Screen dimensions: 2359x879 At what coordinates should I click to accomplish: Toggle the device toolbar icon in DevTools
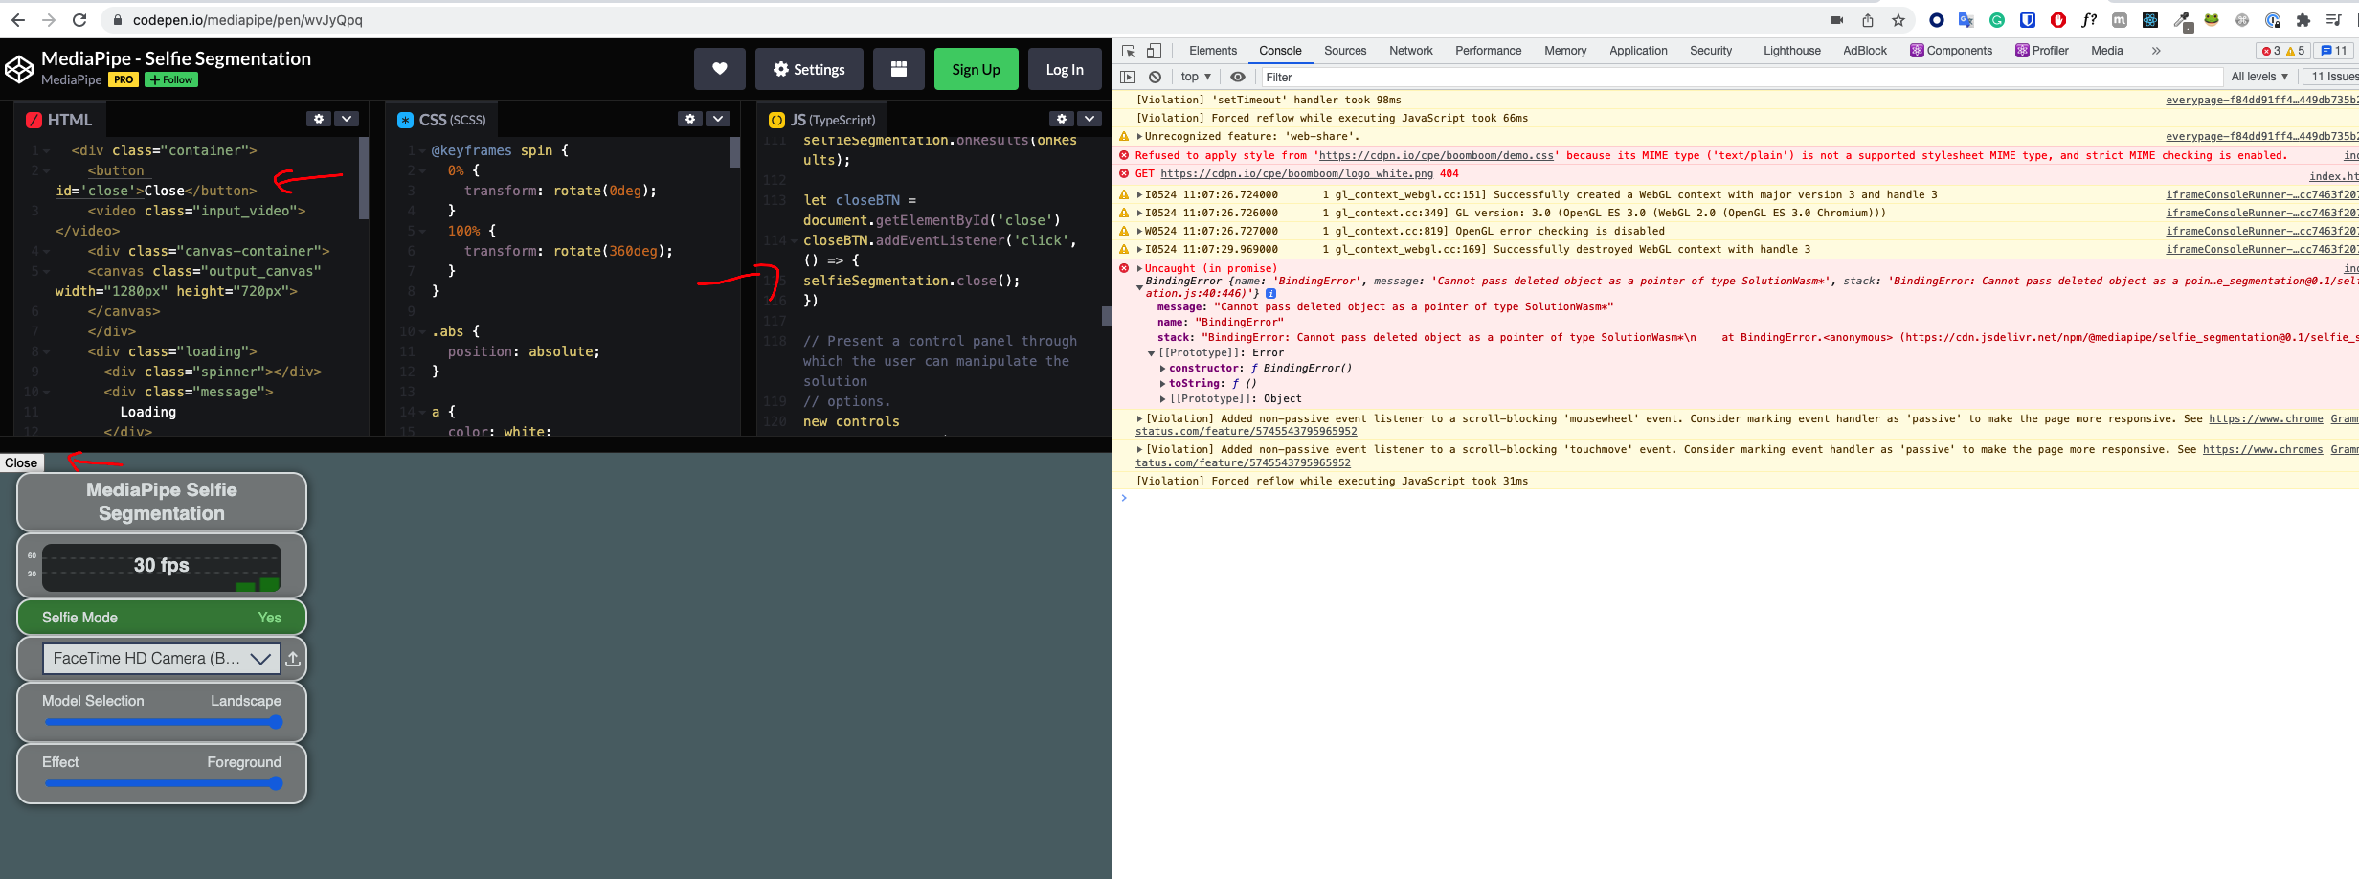coord(1155,51)
